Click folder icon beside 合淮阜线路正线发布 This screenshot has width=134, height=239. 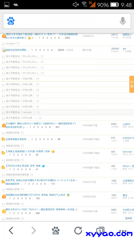[x=3, y=139]
